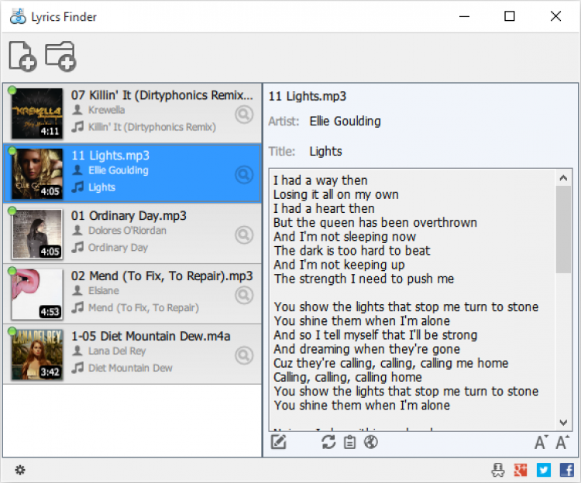Click the Title field Lights
Image resolution: width=581 pixels, height=483 pixels.
[x=325, y=151]
